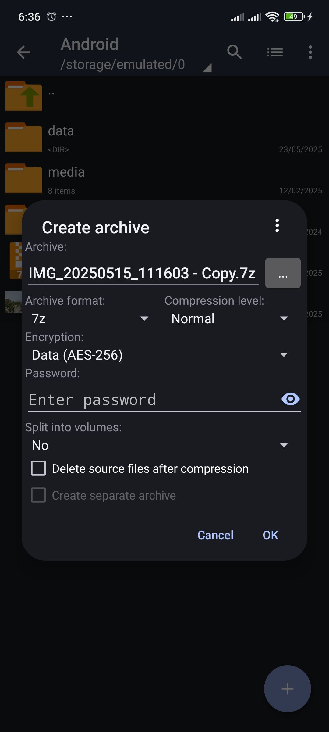Open search with the magnifier icon
Screen dimensions: 329x732
tap(234, 52)
